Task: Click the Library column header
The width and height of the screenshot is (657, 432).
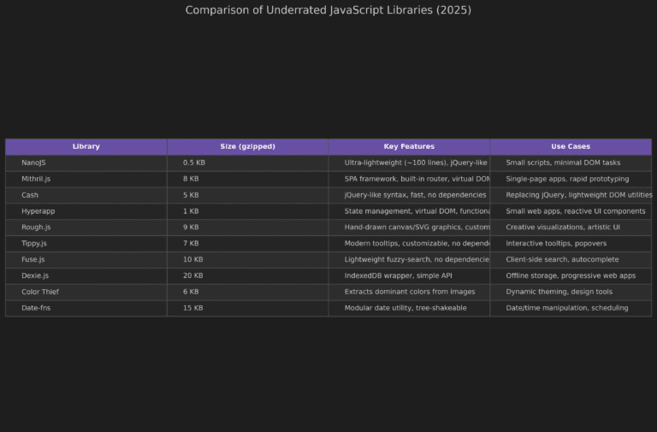Action: pos(86,146)
